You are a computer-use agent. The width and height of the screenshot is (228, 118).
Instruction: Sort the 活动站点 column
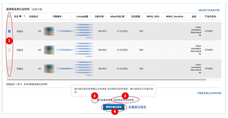coord(40,16)
